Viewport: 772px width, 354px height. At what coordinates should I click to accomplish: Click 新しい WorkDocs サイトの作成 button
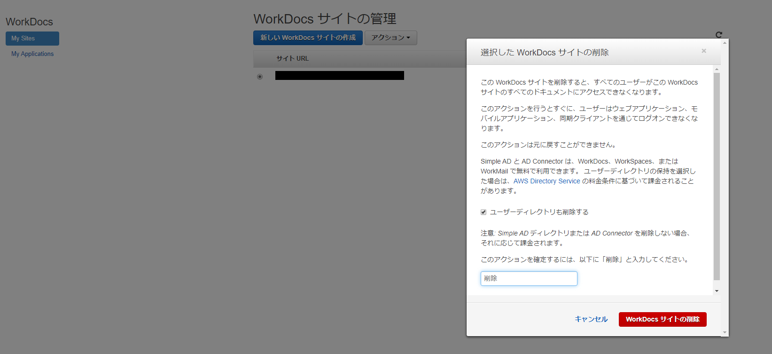[x=308, y=38]
